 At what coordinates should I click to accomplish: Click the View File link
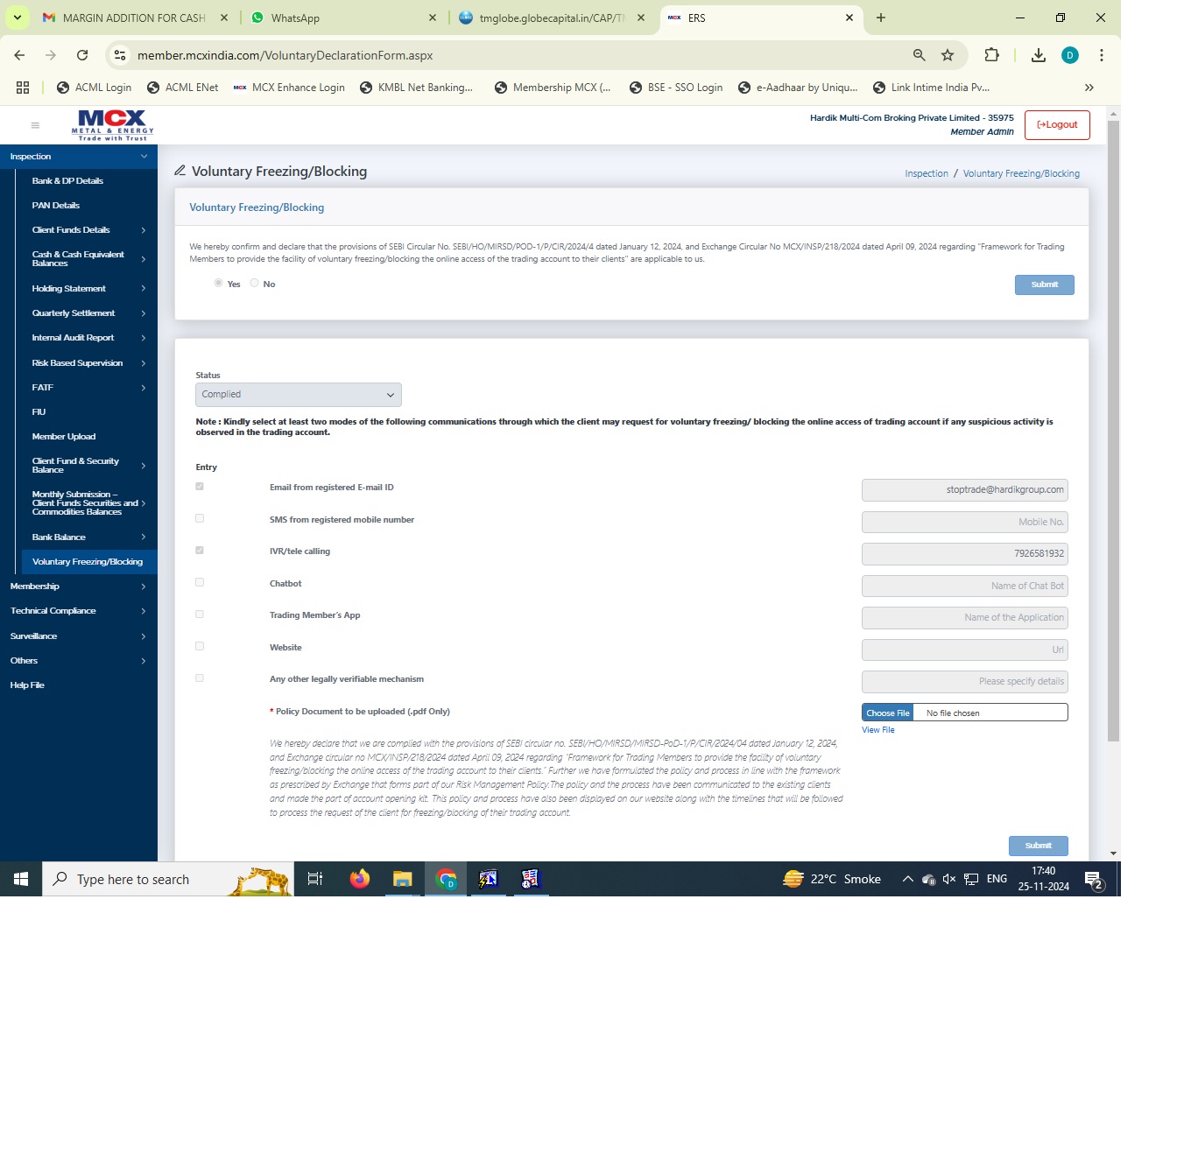click(x=877, y=730)
